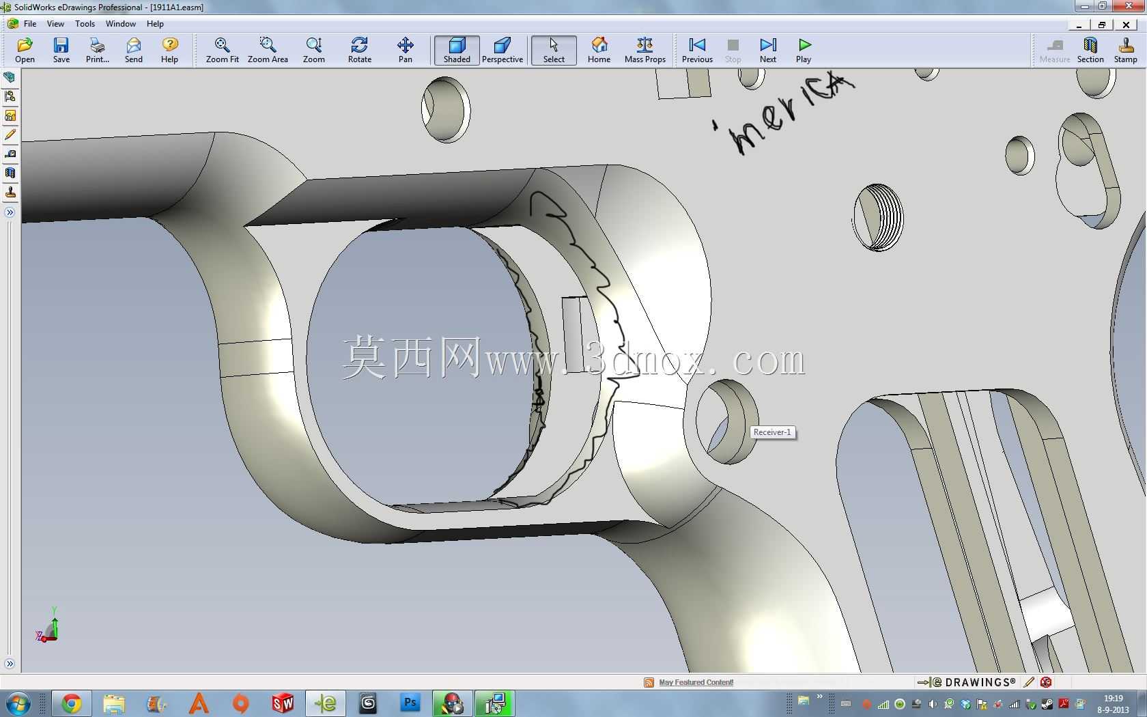Open Components panel in left sidebar
1147x717 pixels.
tap(10, 78)
